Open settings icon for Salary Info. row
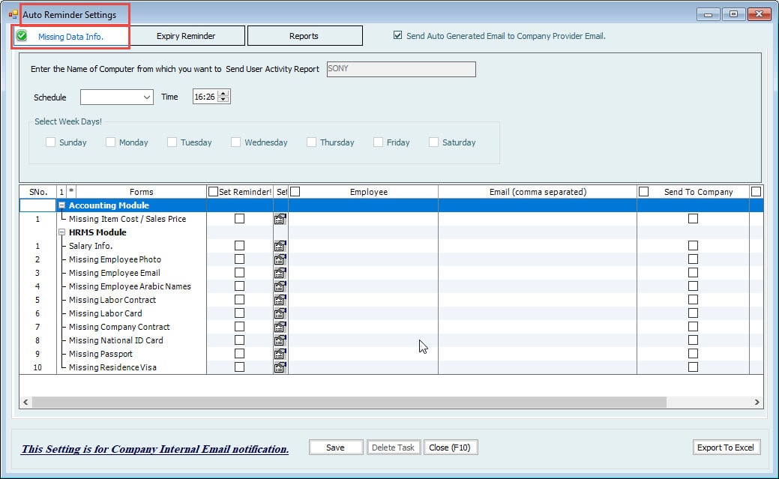 pyautogui.click(x=280, y=245)
